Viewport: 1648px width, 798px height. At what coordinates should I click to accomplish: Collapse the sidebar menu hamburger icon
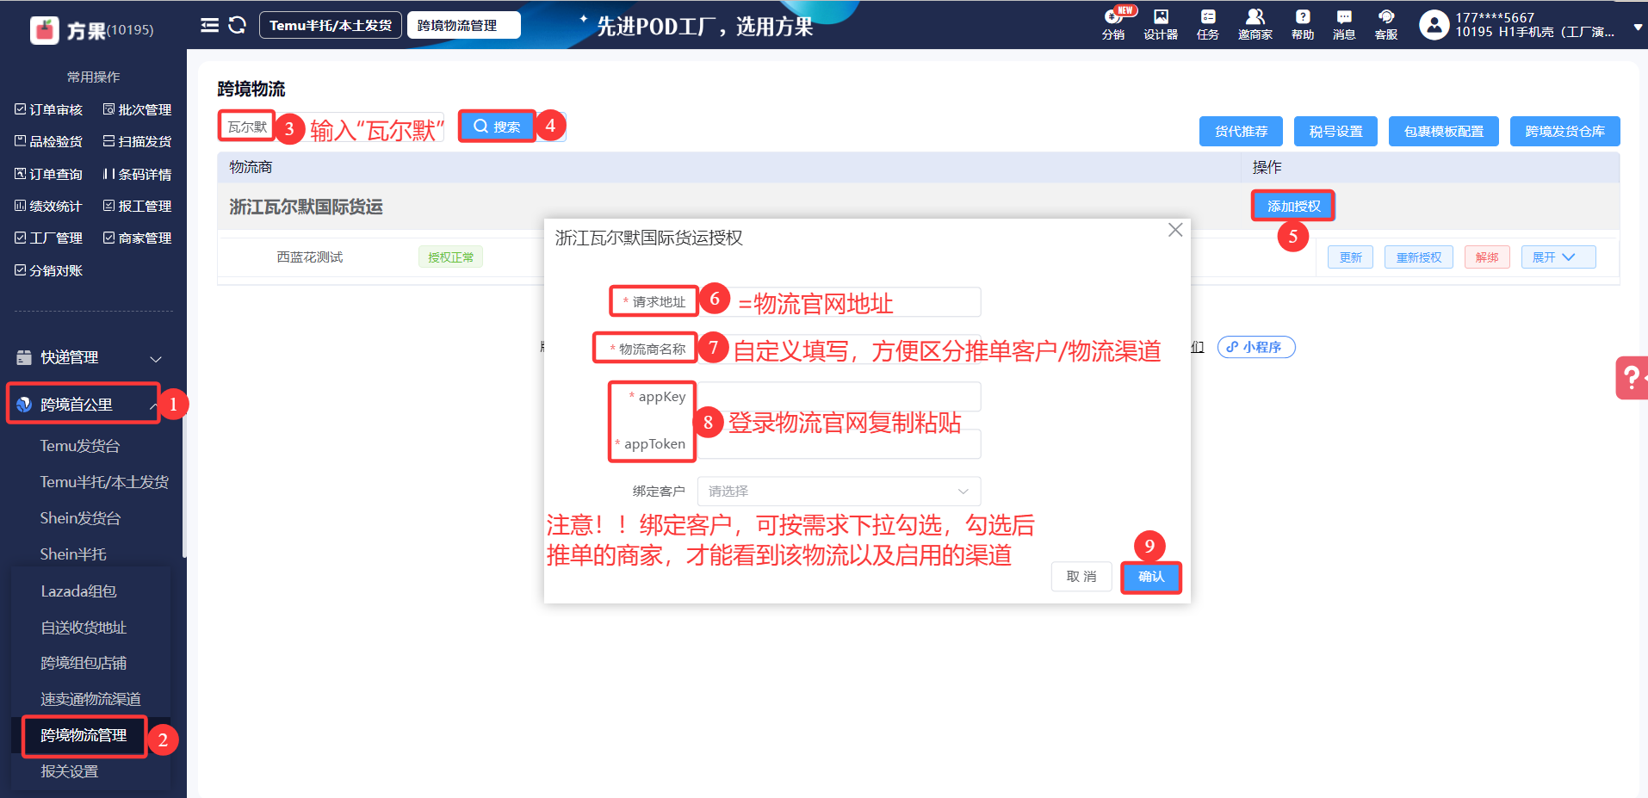click(209, 25)
